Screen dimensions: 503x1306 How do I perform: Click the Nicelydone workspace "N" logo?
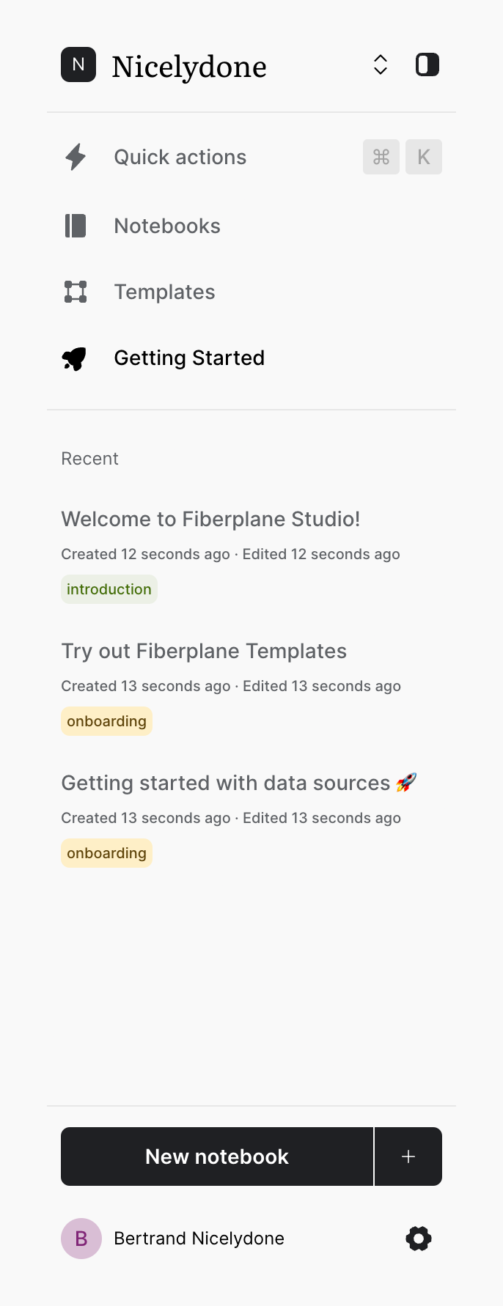(78, 64)
